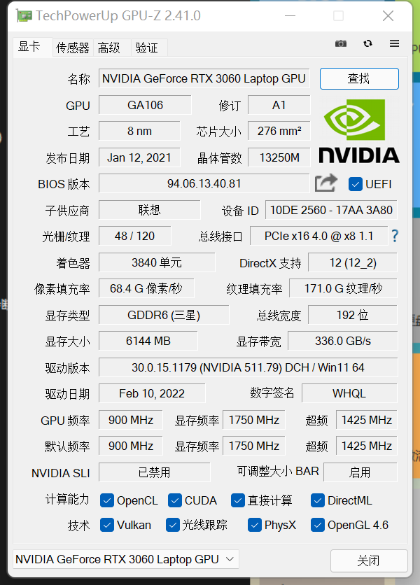Open the GPU selection dropdown at bottom
Viewport: 420px width, 585px height.
tap(126, 559)
